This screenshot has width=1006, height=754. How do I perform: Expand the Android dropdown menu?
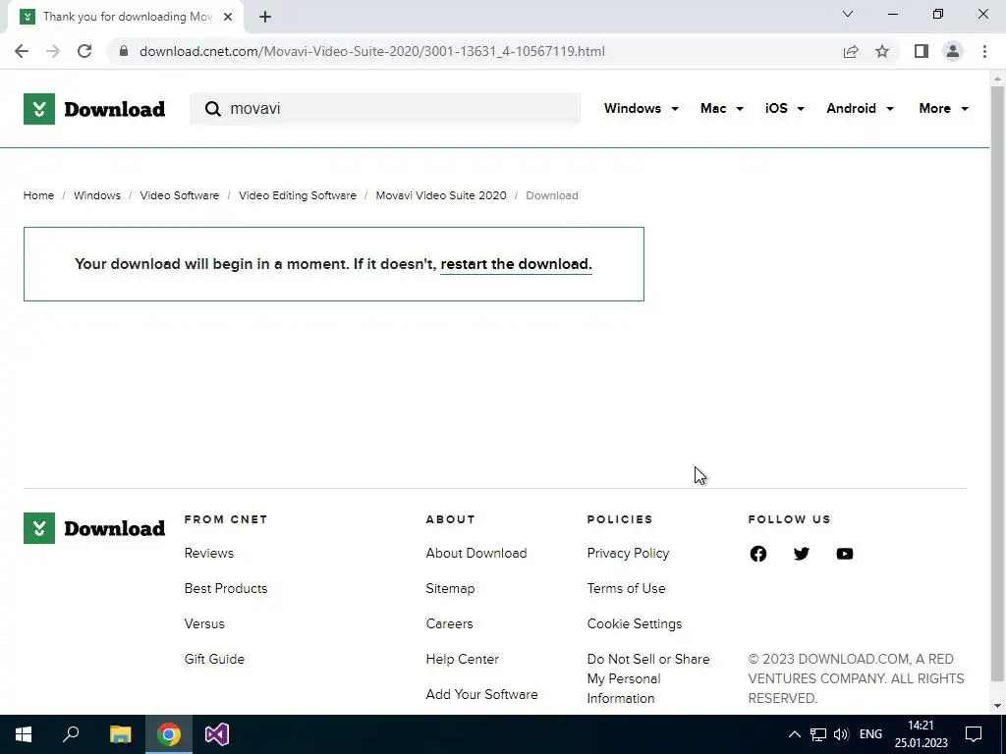tap(860, 108)
